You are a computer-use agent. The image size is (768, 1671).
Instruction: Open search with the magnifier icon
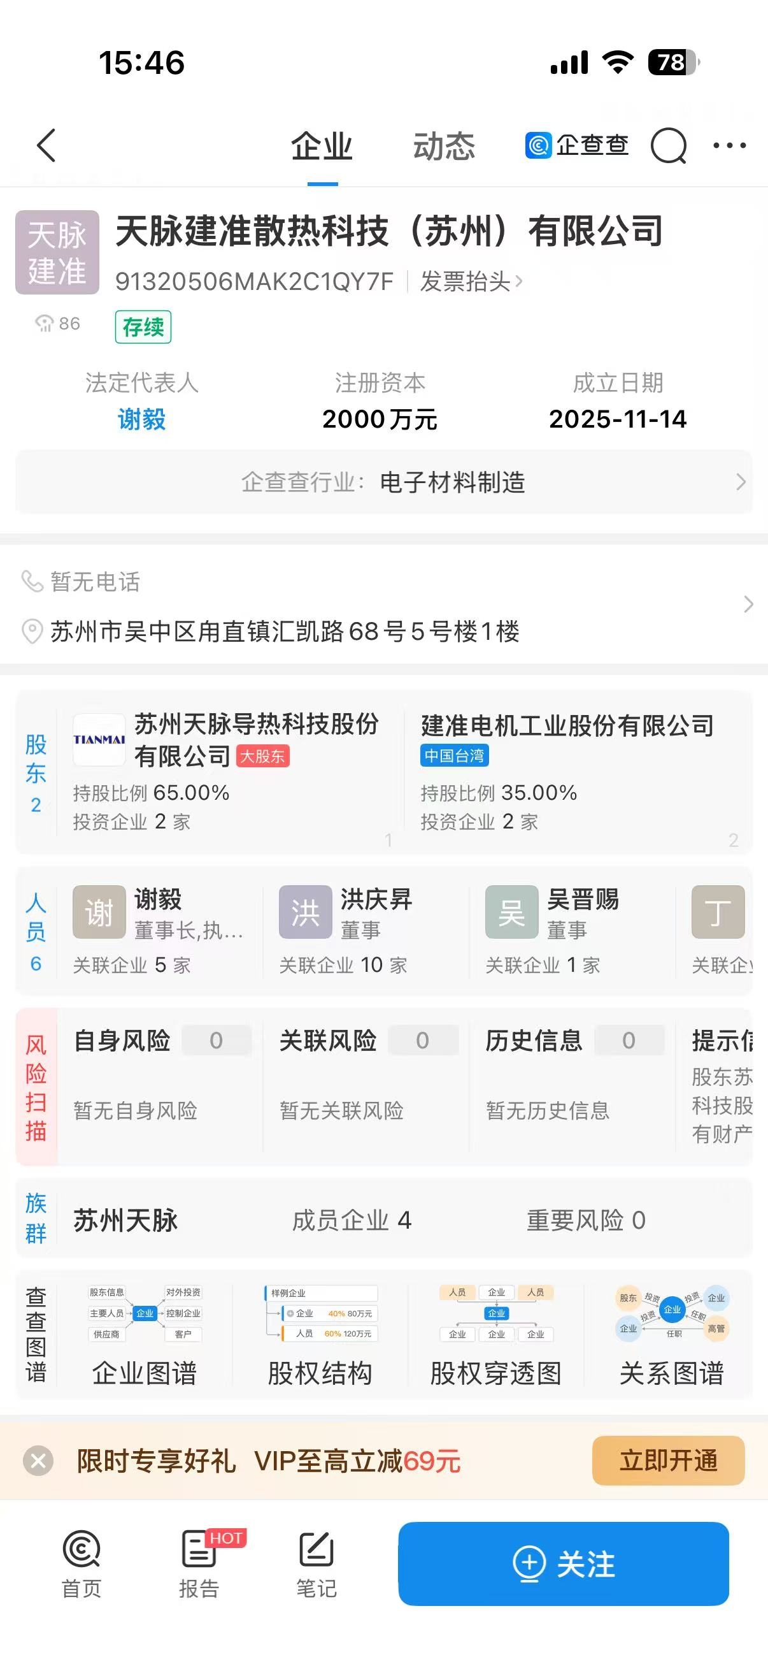click(668, 146)
